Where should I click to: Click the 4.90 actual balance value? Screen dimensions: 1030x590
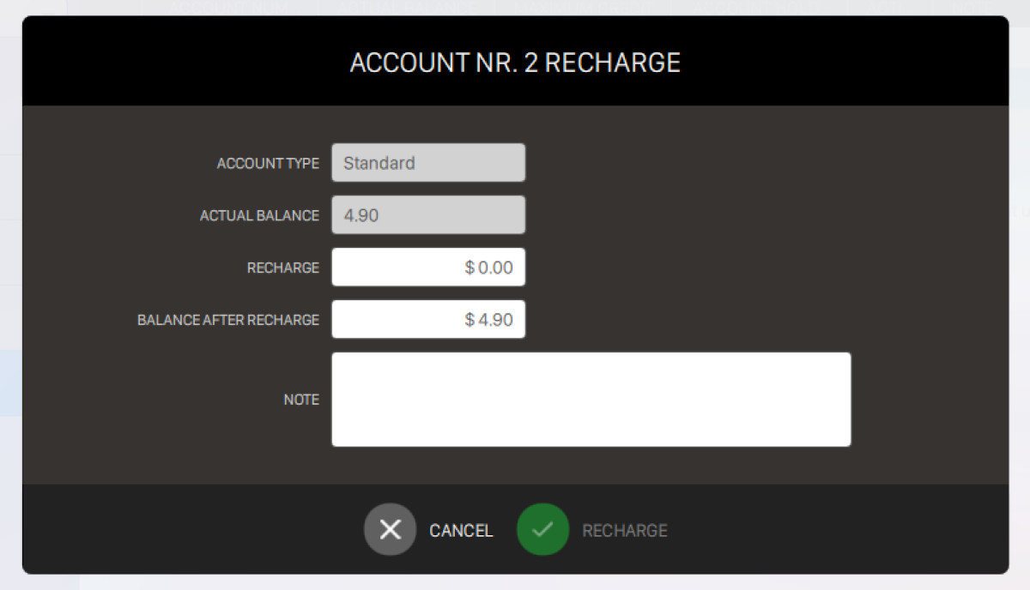point(361,215)
